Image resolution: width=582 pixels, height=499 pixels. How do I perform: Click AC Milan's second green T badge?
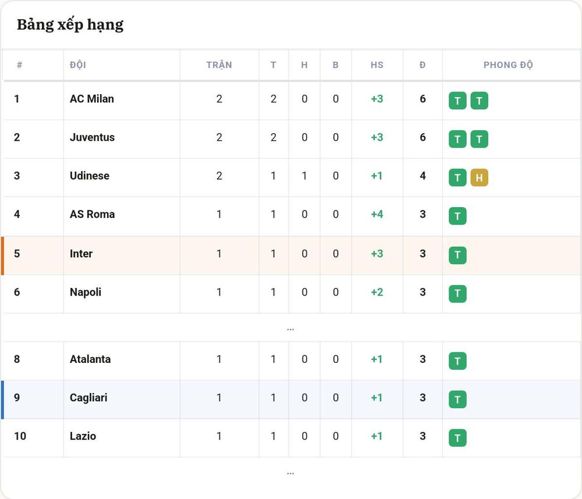click(479, 101)
